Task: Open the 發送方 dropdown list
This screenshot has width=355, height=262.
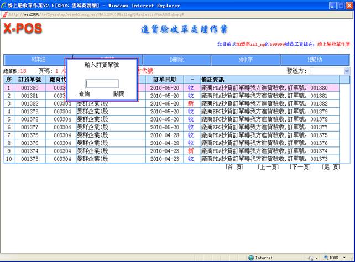Action: (x=347, y=71)
